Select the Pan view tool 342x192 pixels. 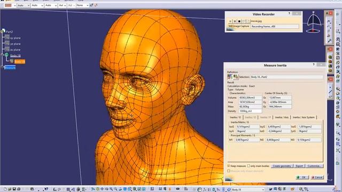(x=102, y=189)
